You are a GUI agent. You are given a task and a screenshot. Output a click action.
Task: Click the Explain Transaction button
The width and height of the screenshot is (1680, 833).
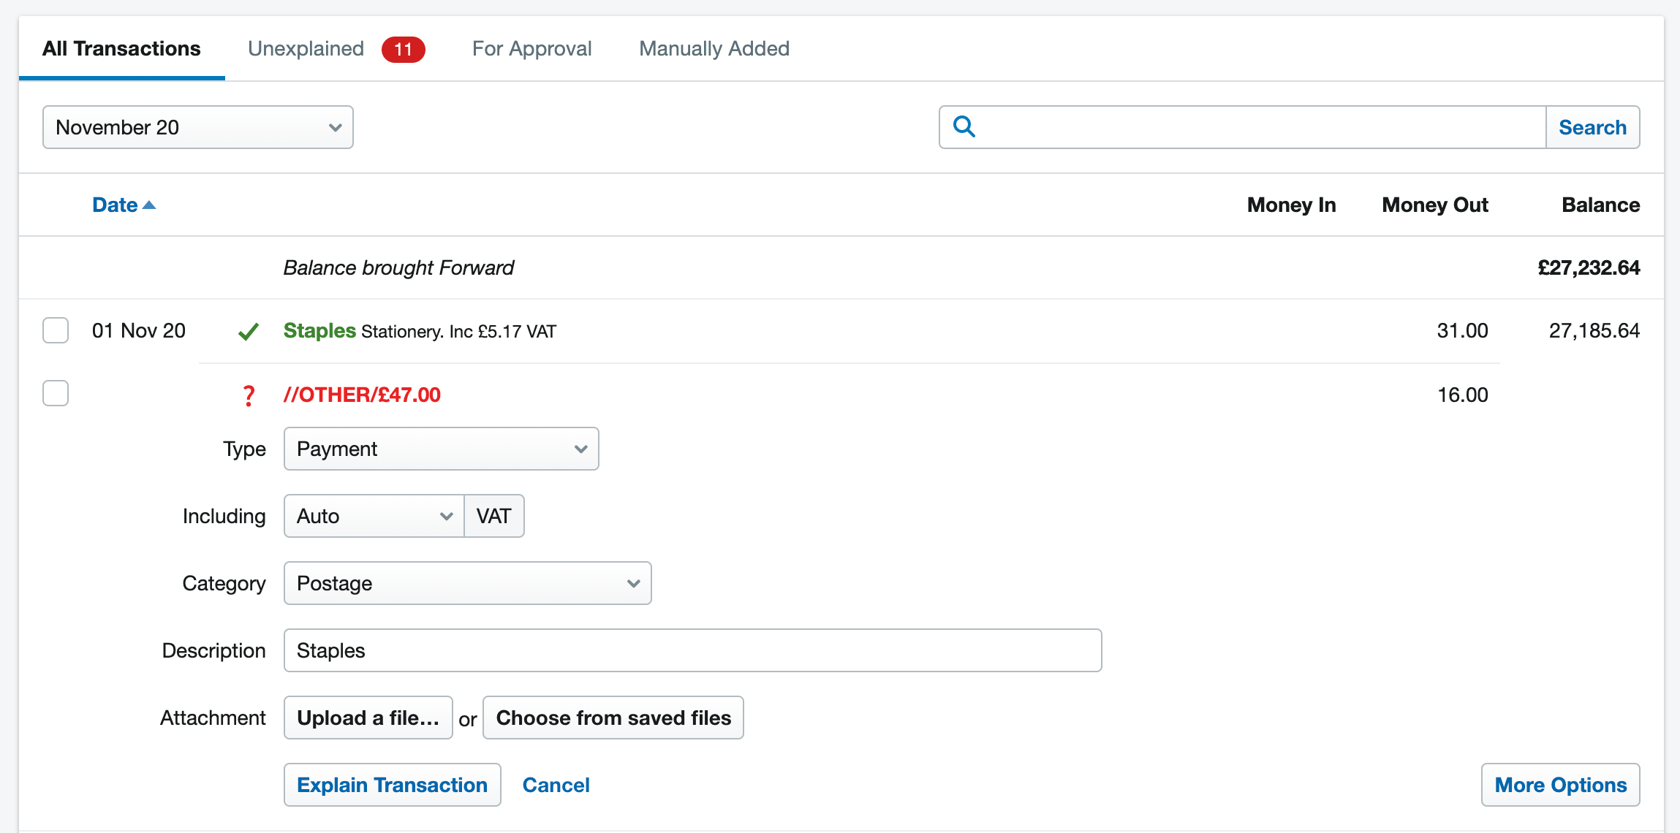tap(392, 784)
